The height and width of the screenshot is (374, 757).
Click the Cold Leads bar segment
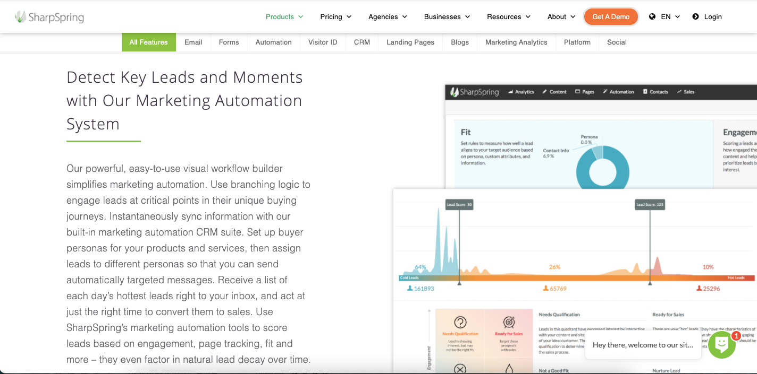click(428, 278)
